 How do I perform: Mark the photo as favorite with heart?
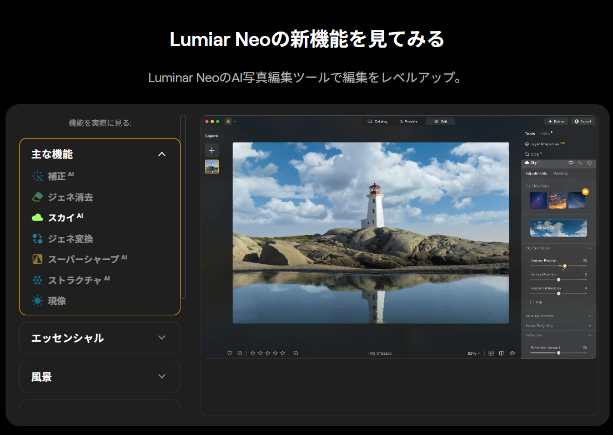[229, 353]
